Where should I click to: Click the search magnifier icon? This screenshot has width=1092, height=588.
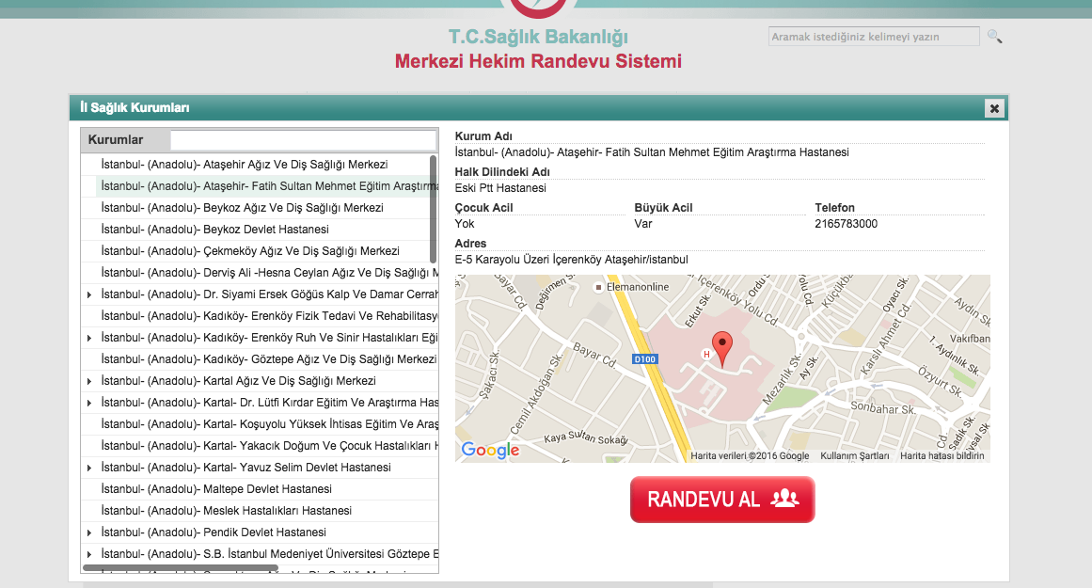(994, 37)
